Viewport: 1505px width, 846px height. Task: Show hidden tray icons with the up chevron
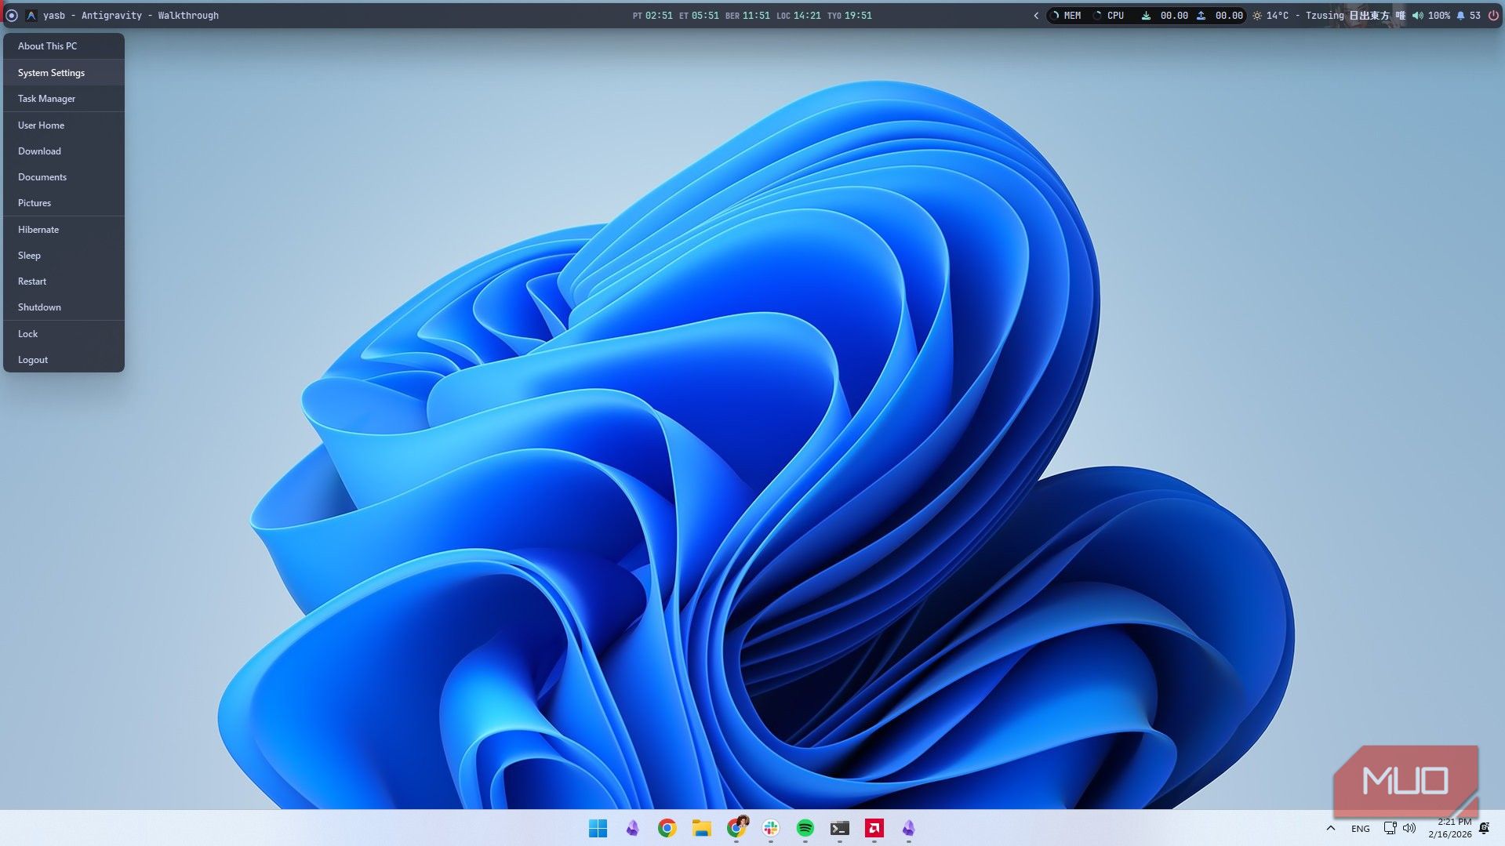click(1330, 828)
